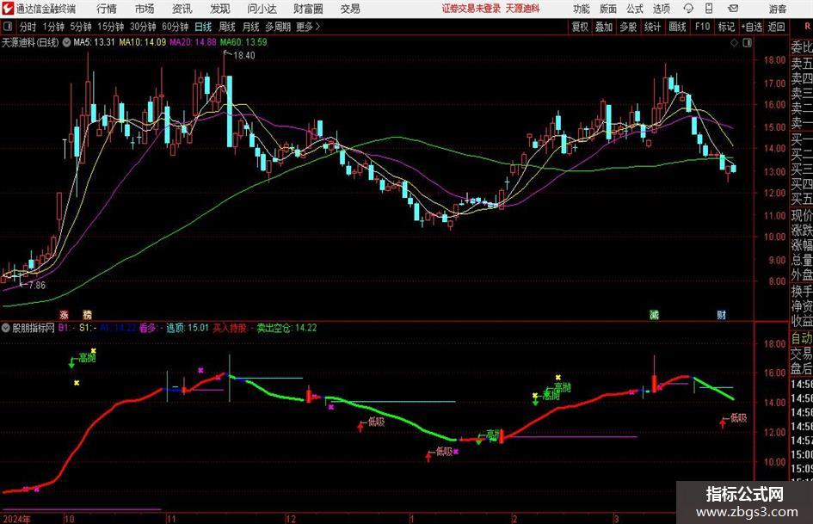813x524 pixels.
Task: Click the R indicator at right panel top
Action: pos(808,27)
